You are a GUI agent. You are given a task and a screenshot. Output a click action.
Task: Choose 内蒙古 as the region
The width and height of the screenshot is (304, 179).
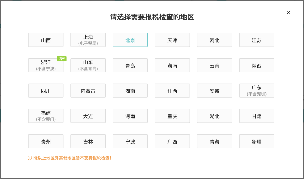coord(88,91)
